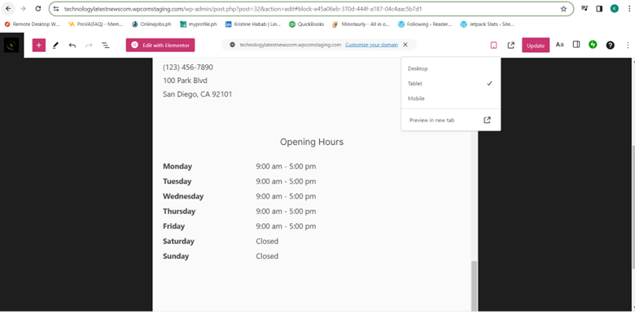Open the Chrome side panel icon

click(599, 8)
